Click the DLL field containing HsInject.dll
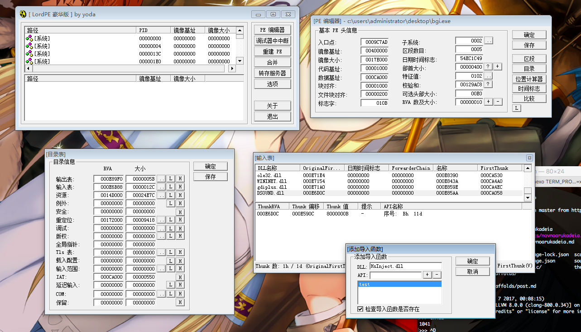 pos(405,266)
